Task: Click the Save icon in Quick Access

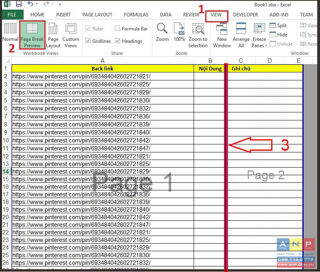Action: (19, 4)
